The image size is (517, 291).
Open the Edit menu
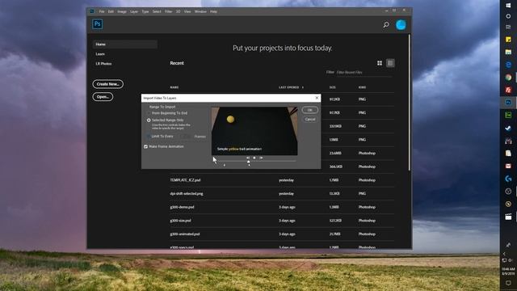111,11
